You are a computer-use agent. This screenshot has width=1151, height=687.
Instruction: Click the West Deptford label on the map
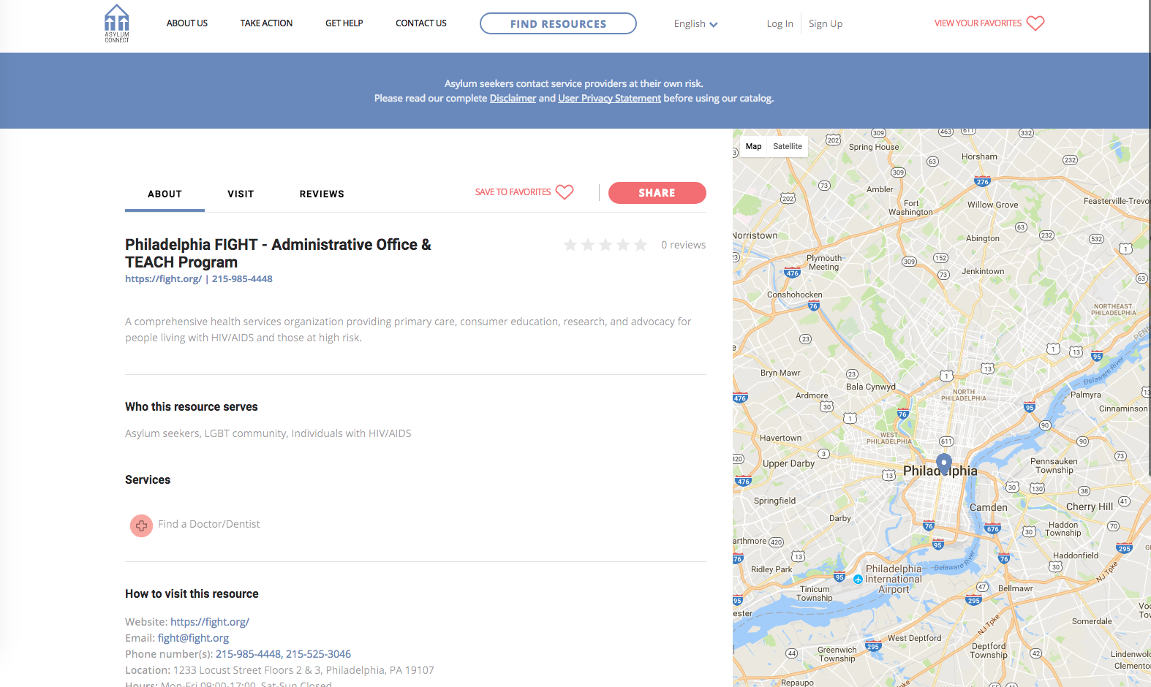click(915, 638)
